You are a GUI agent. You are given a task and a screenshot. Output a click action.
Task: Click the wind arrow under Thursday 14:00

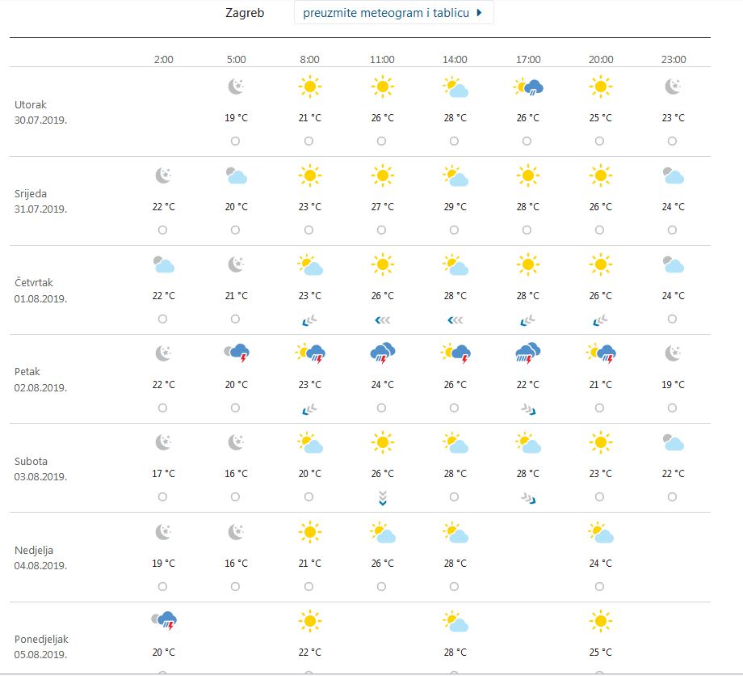pyautogui.click(x=455, y=320)
